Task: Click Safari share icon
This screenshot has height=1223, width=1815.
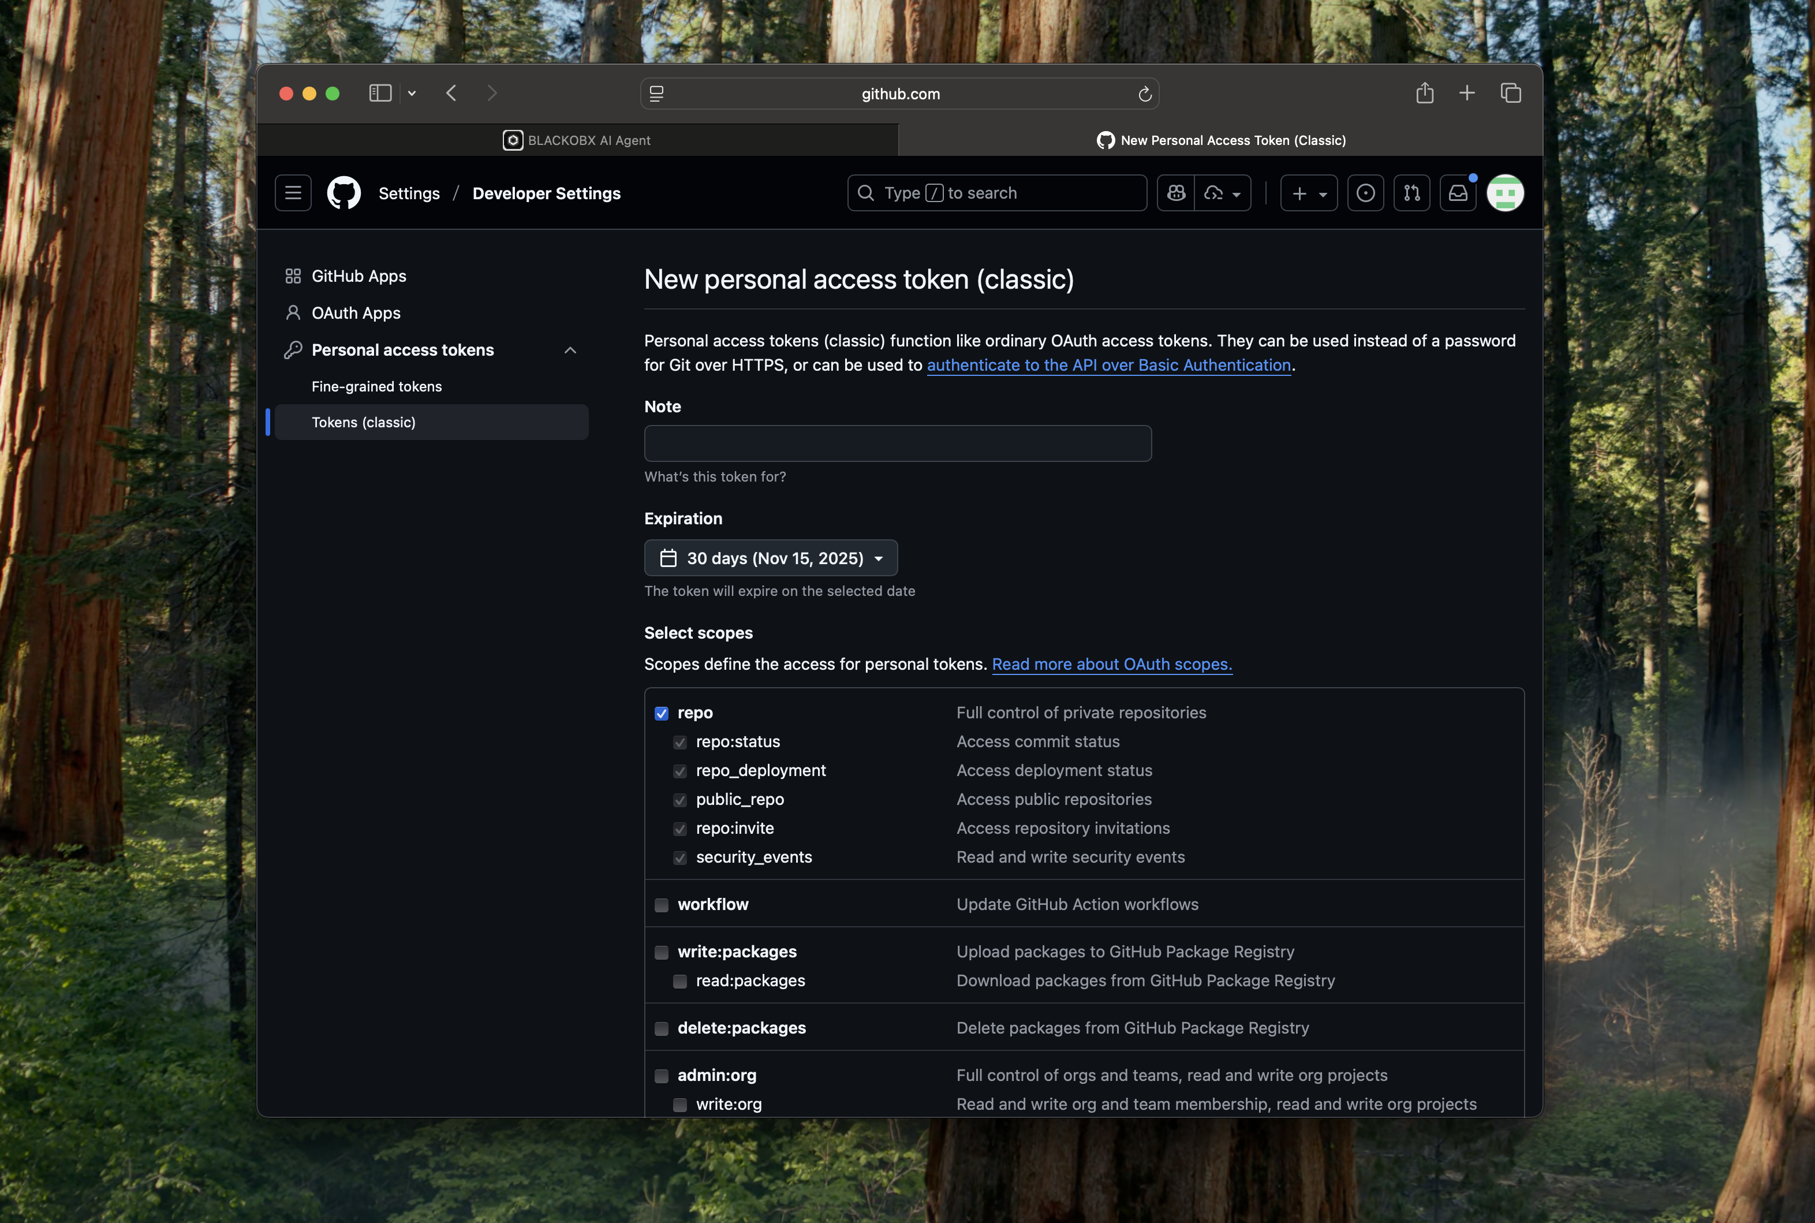Action: [x=1424, y=93]
